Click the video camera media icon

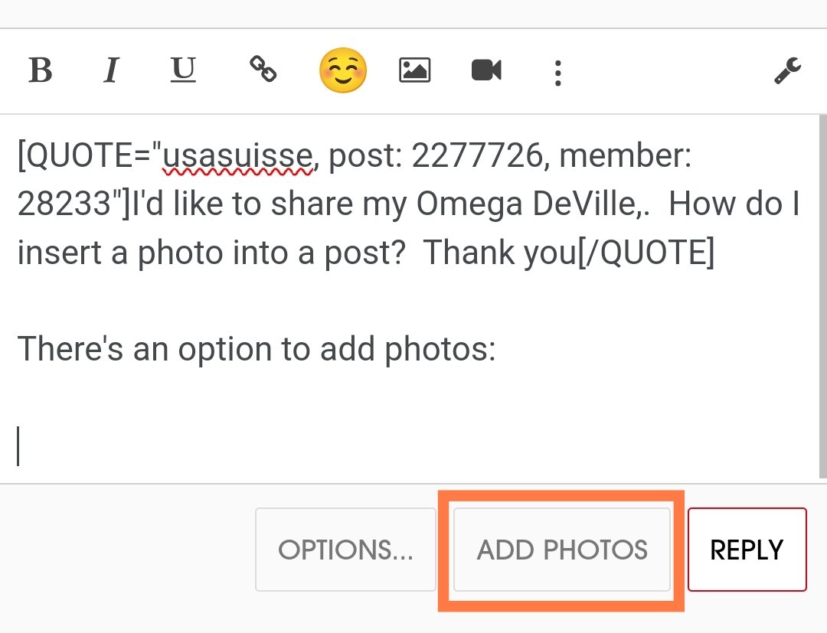tap(486, 71)
